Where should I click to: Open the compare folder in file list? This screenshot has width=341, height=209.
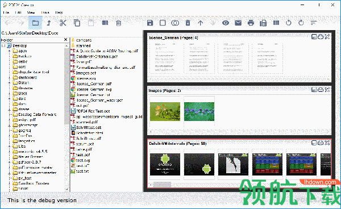point(84,40)
